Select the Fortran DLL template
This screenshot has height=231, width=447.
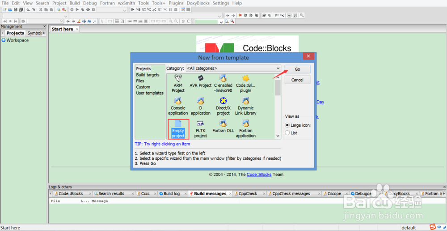click(x=223, y=127)
